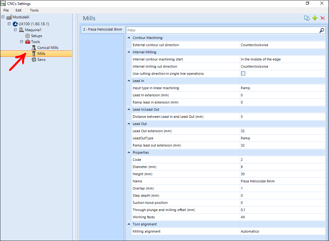Open Internal contour machining start value
The image size is (329, 241).
pos(283,60)
